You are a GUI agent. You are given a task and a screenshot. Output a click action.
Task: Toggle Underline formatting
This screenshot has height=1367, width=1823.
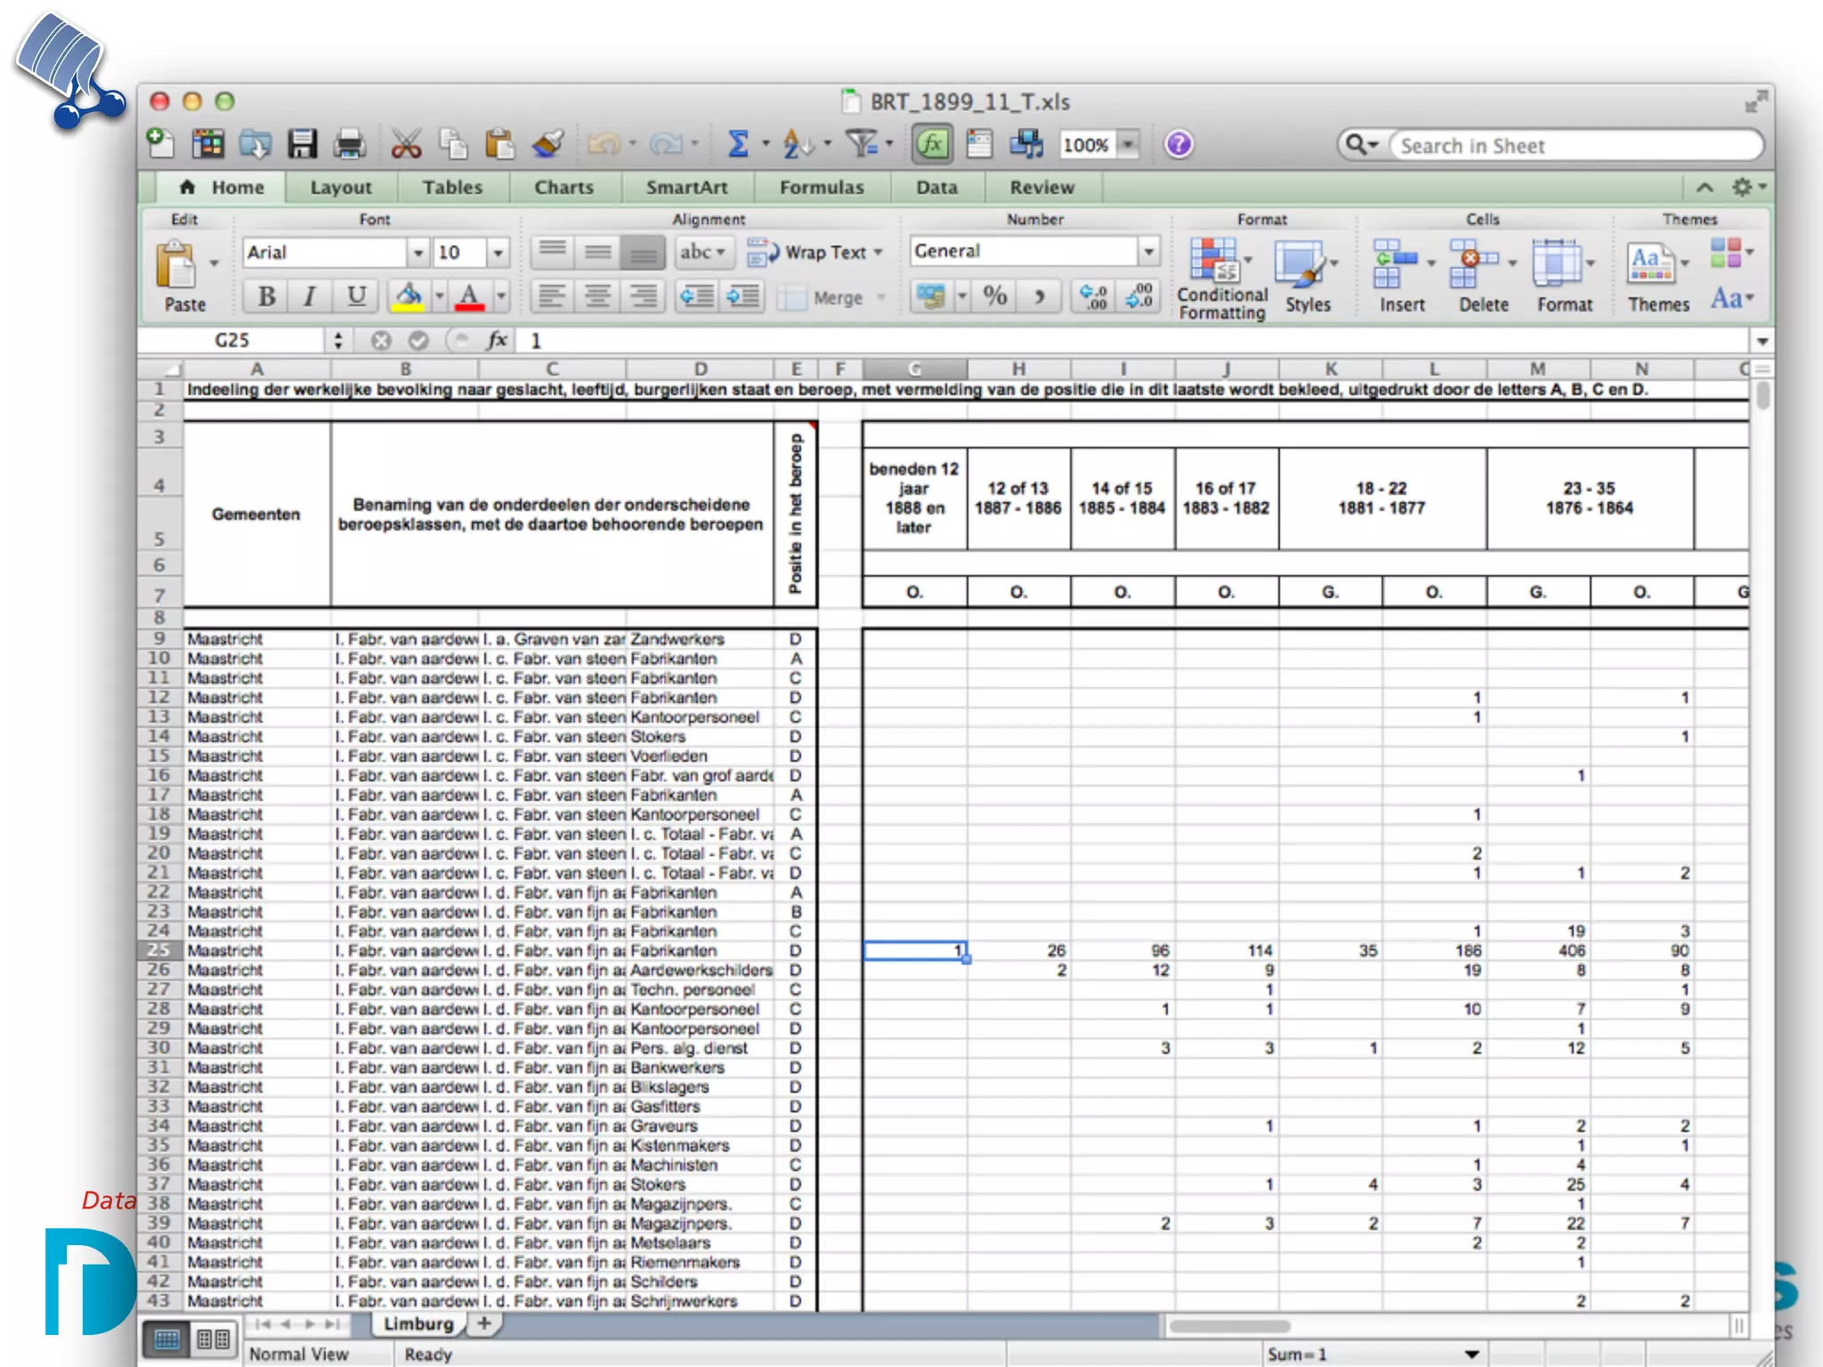(356, 296)
